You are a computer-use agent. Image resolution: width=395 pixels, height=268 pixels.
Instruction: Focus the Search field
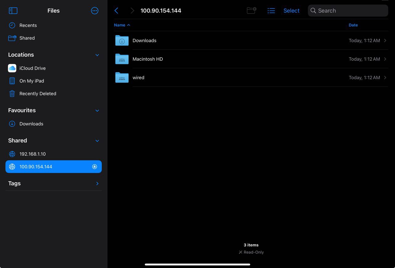point(348,11)
